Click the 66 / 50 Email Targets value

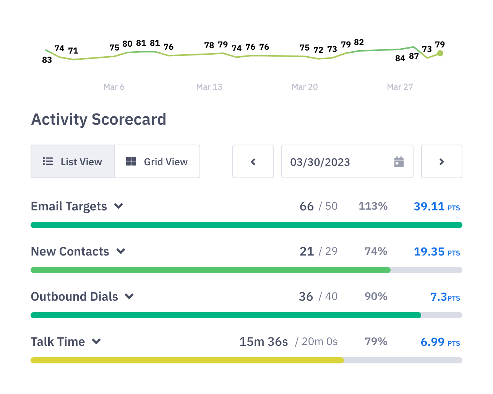coord(318,206)
